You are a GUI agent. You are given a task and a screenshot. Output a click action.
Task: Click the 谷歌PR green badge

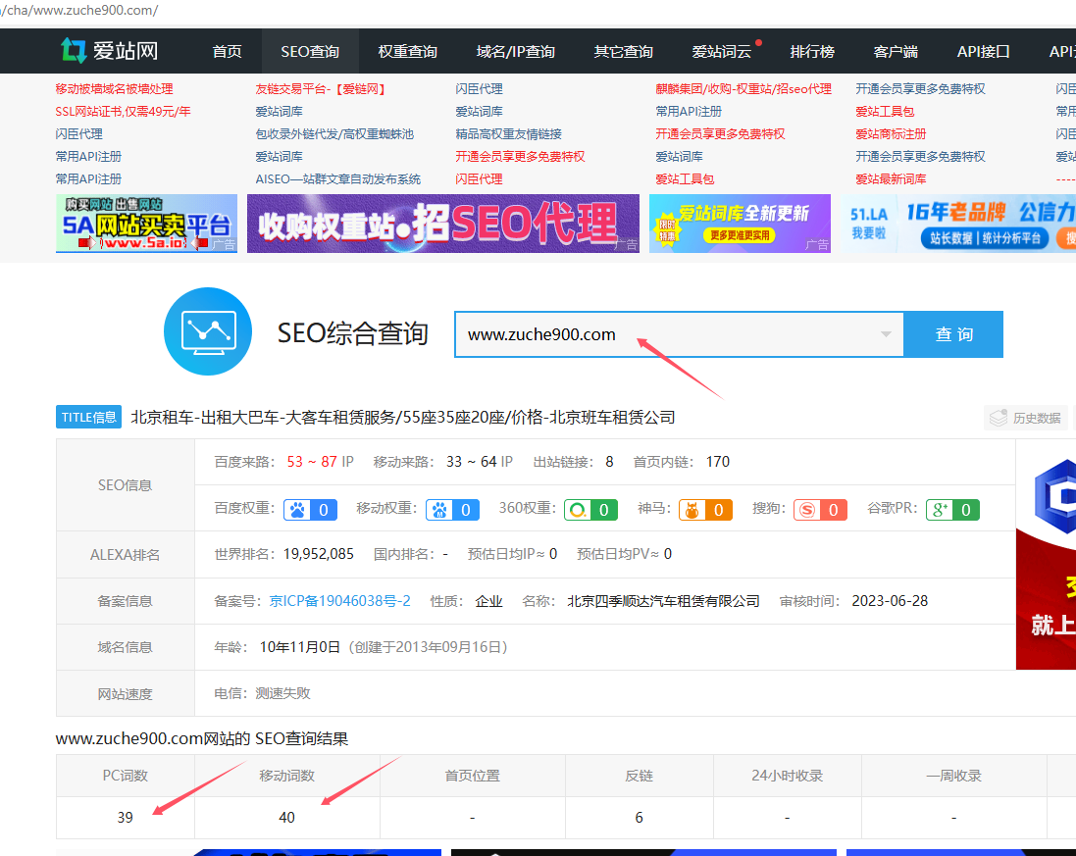(x=952, y=510)
